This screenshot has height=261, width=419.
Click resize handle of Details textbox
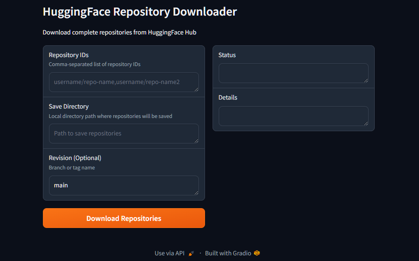coord(366,123)
